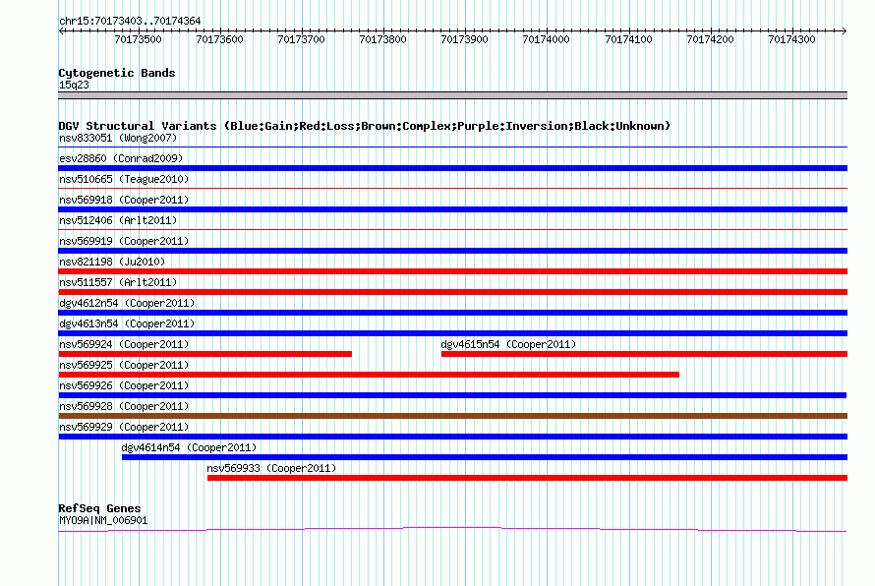This screenshot has height=586, width=875.
Task: Click the dgv4615n54 (Cooper2011) label
Action: [508, 344]
